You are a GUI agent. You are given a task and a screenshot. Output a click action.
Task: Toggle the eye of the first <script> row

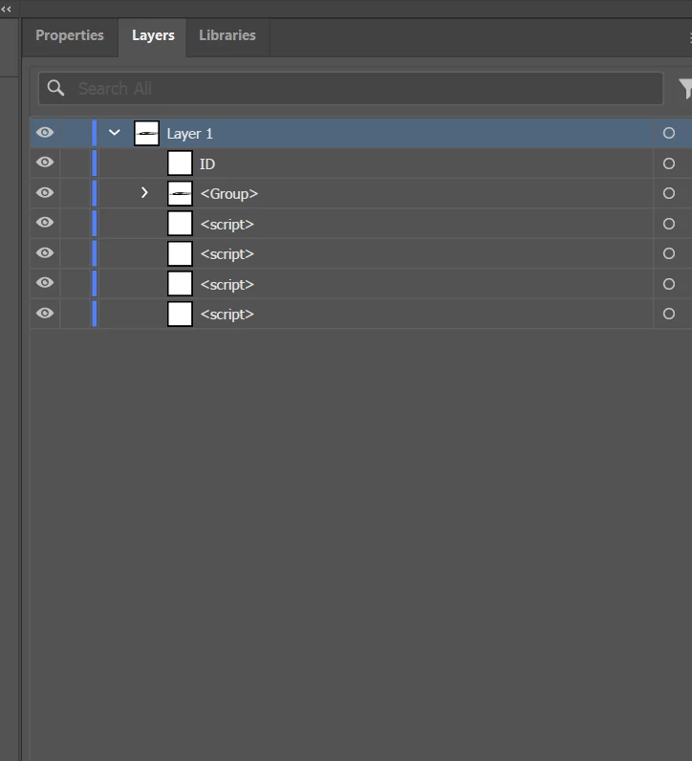point(45,223)
